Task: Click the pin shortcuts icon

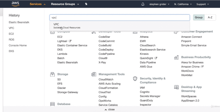Action: 86,4
